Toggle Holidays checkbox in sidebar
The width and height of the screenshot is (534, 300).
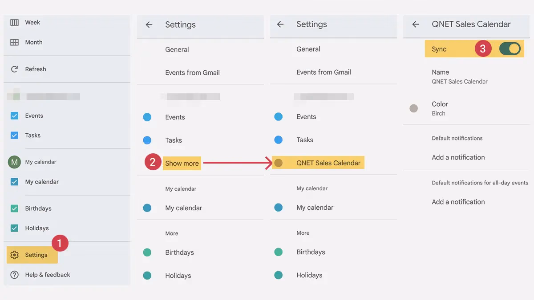[x=15, y=228]
